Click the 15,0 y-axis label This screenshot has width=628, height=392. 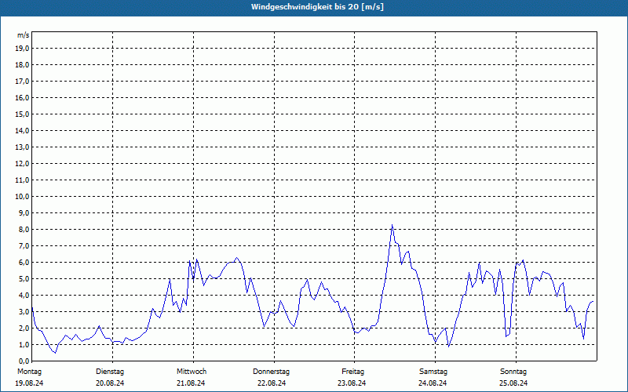(22, 114)
